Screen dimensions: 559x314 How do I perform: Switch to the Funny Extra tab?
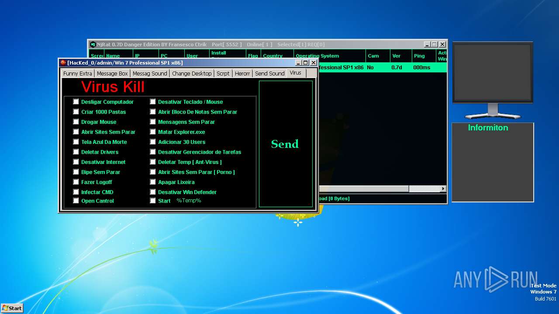click(78, 73)
